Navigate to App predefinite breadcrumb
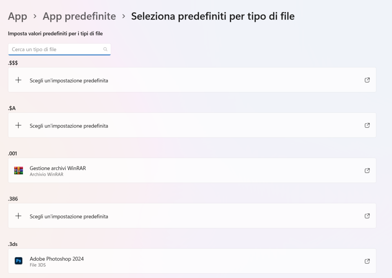392x278 pixels. coord(79,16)
